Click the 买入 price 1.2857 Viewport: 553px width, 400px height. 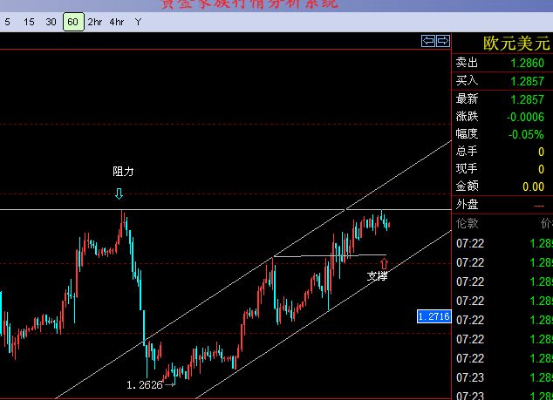527,81
